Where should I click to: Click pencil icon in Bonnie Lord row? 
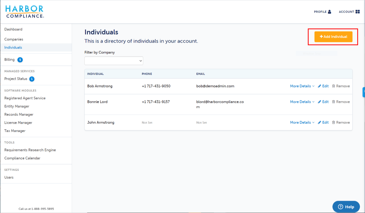[x=319, y=102]
